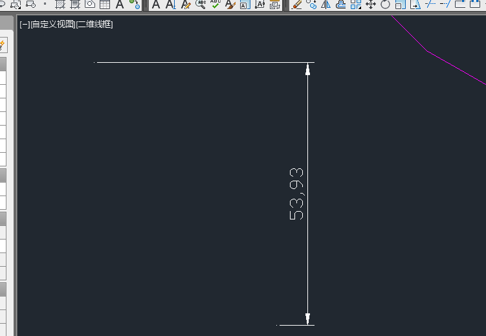The image size is (486, 336).
Task: Select the upper horizontal extension line
Action: click(204, 62)
